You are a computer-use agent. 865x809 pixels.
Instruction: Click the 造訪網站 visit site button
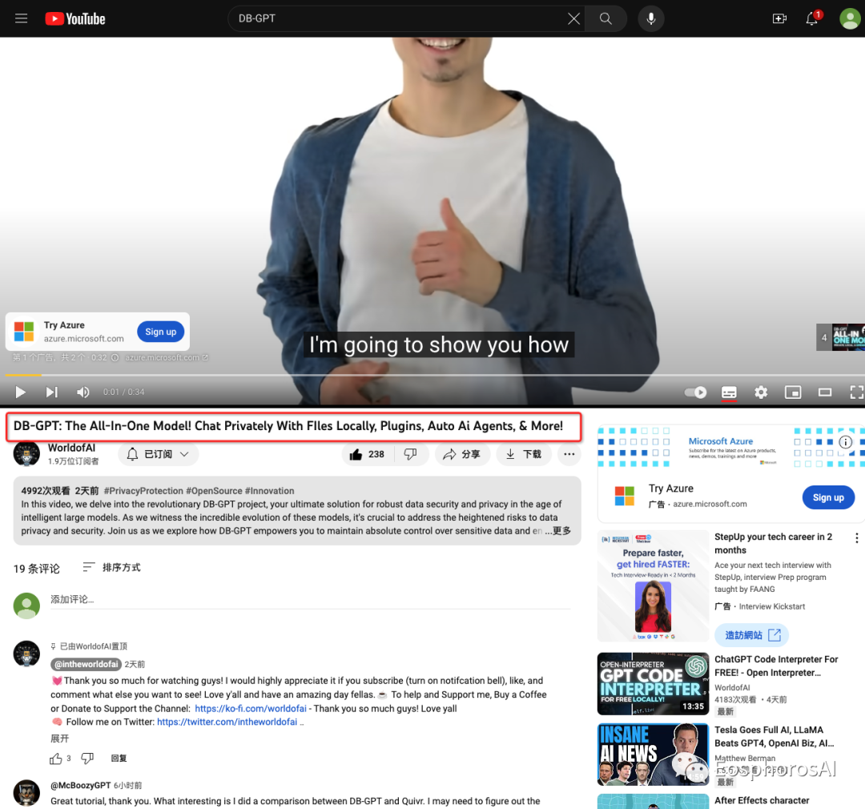coord(752,635)
